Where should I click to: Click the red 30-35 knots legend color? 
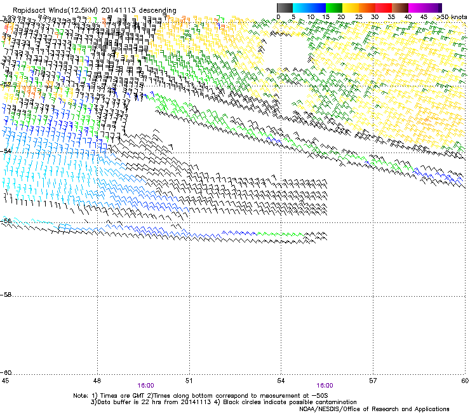[384, 8]
